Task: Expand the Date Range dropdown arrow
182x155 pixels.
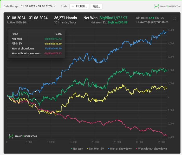Action: coord(55,6)
